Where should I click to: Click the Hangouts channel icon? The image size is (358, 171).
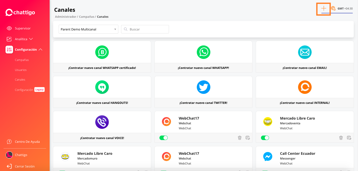coord(102,87)
